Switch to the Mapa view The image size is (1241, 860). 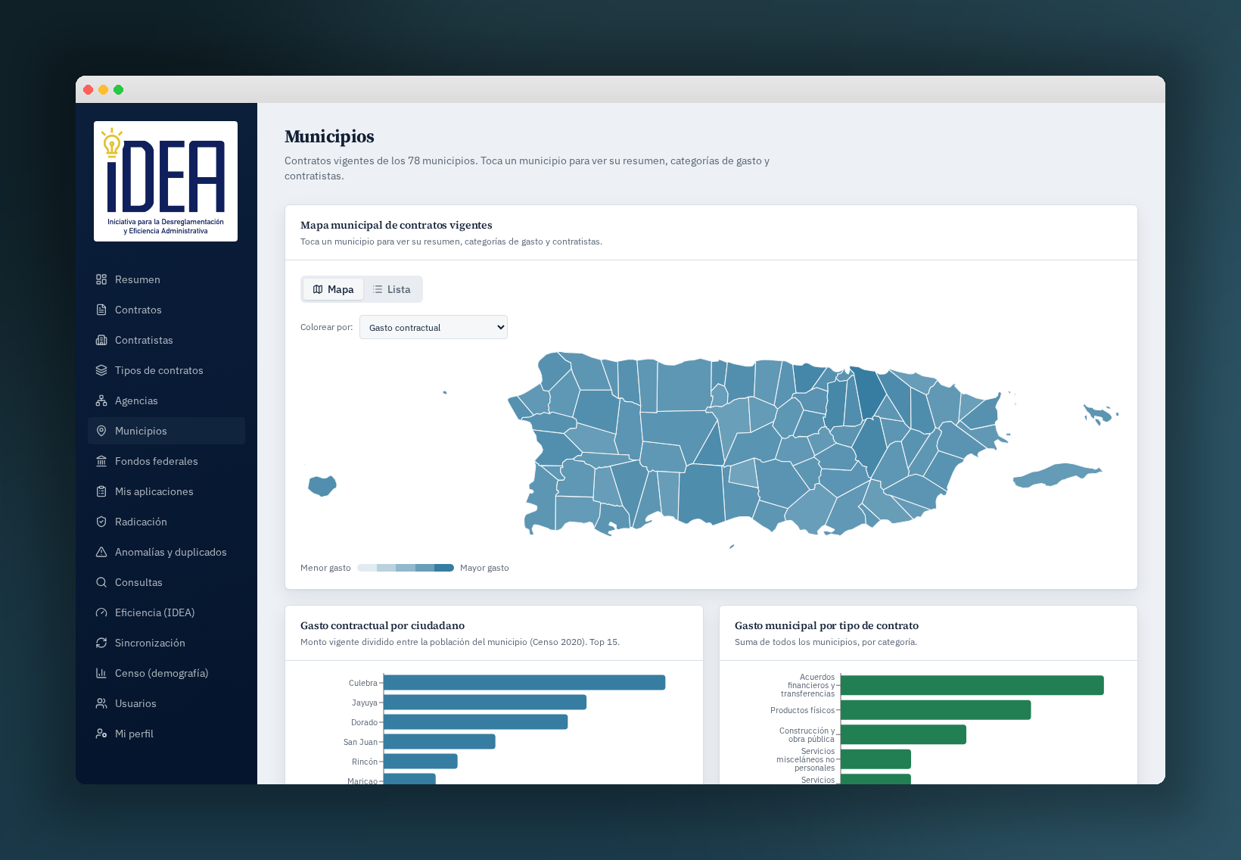coord(333,289)
